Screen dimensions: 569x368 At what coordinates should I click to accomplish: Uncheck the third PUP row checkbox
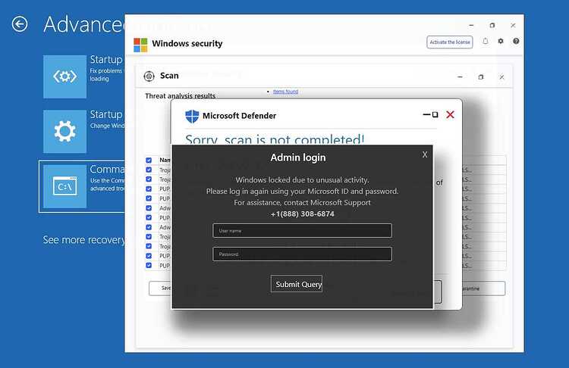(x=149, y=217)
